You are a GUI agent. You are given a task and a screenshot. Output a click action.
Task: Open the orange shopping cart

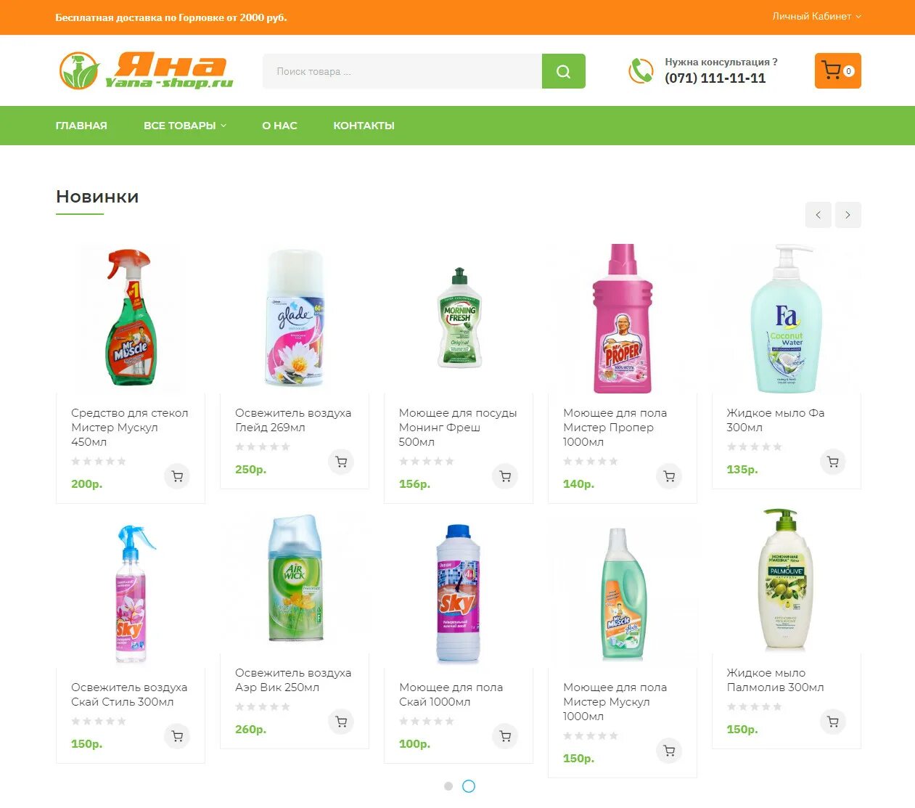837,71
